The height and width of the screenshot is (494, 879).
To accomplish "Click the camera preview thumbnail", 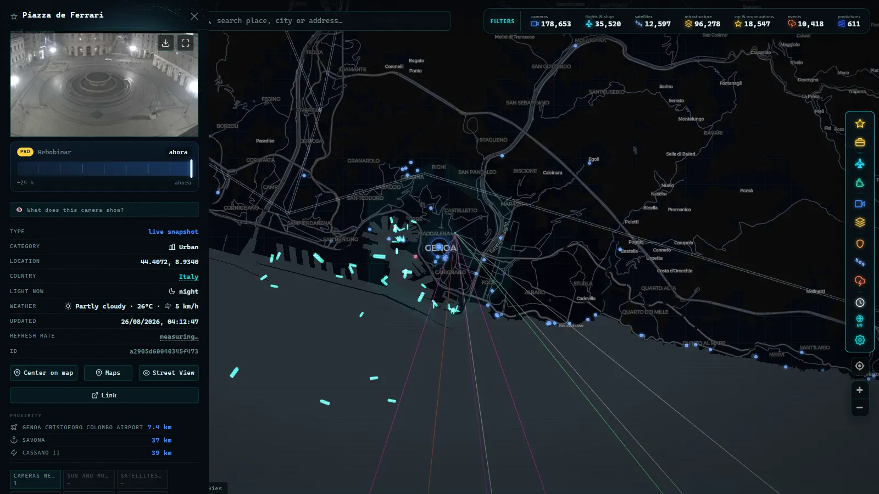I will pos(104,84).
